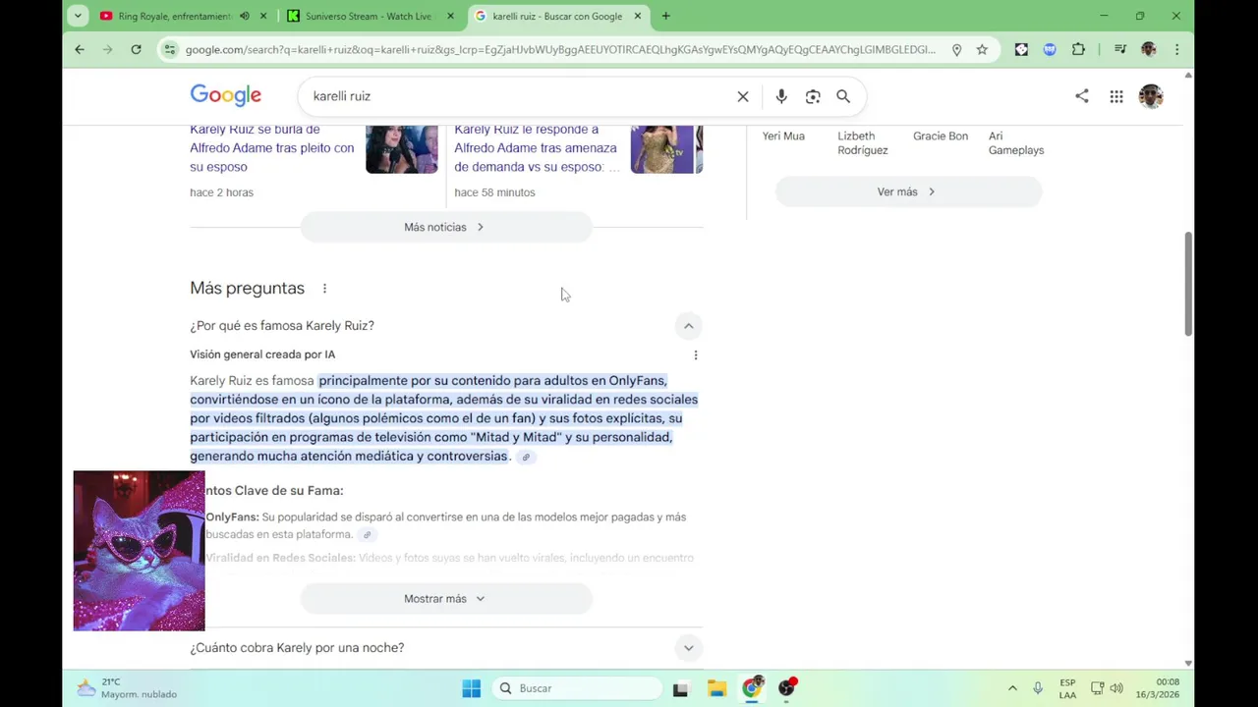Open Windows Start menu
1258x707 pixels.
(472, 688)
